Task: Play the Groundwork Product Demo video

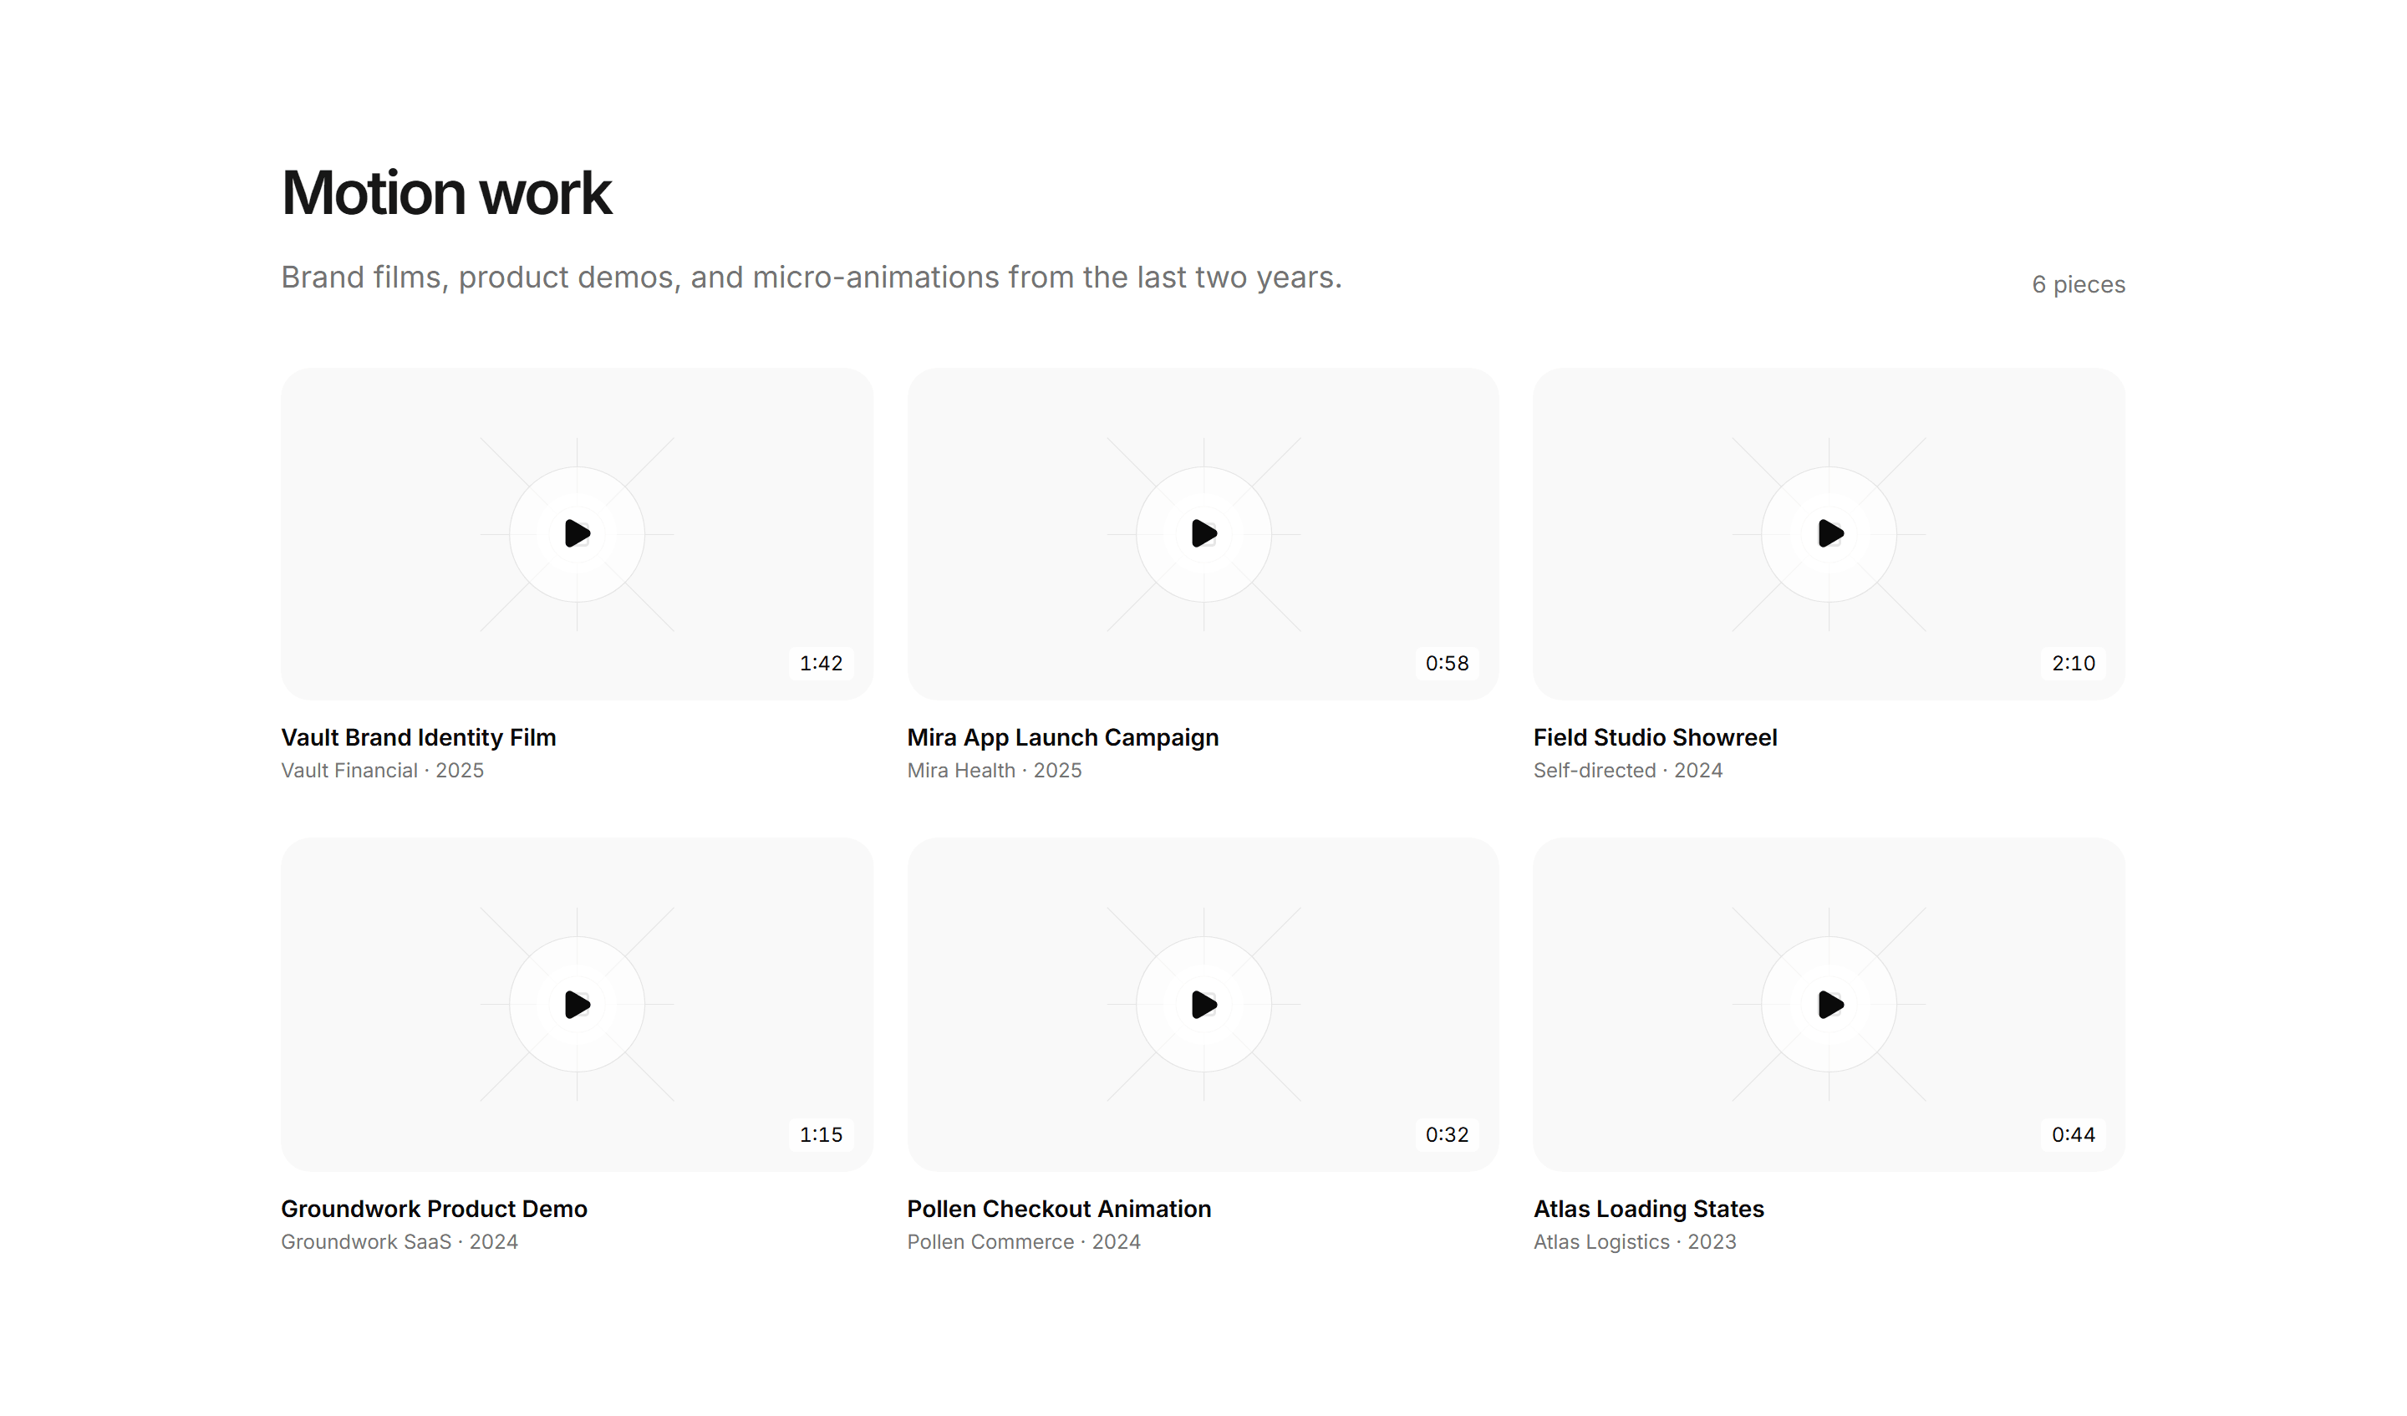Action: tap(577, 1004)
